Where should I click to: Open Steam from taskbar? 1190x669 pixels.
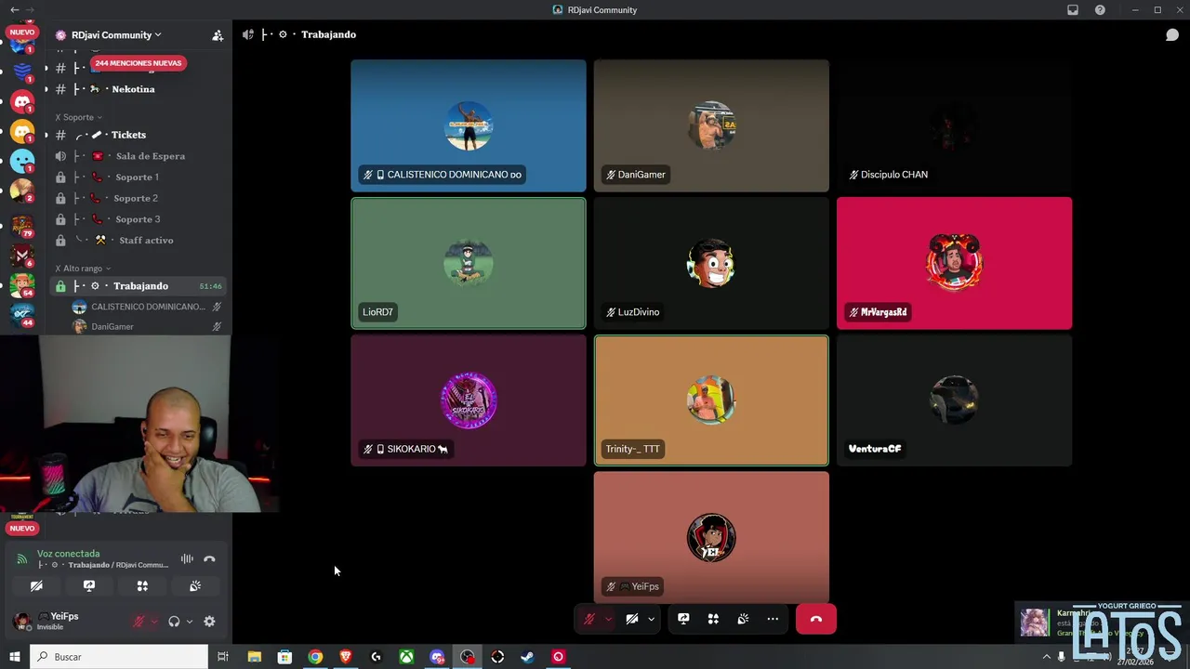coord(528,657)
